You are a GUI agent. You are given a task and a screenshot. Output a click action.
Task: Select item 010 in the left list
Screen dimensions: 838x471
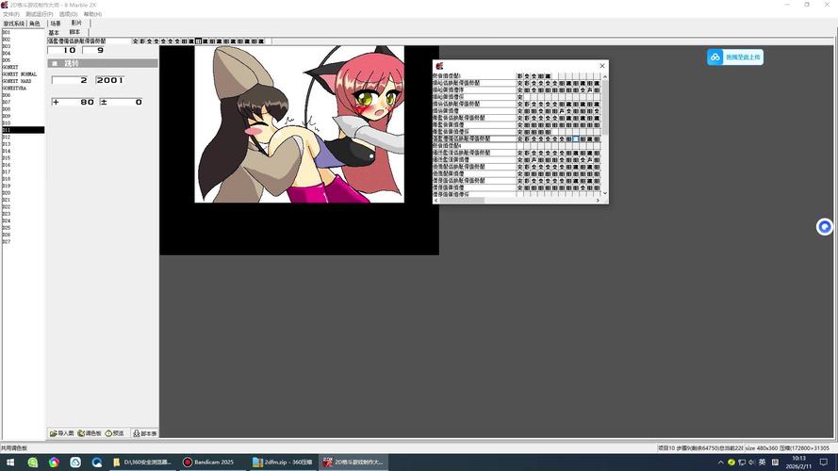tap(23, 122)
